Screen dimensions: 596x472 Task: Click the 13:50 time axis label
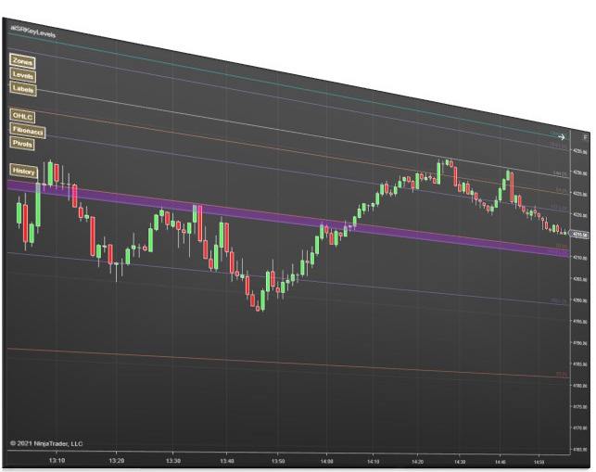point(278,461)
